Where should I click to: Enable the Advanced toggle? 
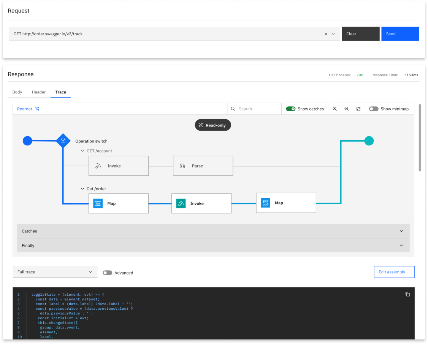pyautogui.click(x=107, y=273)
